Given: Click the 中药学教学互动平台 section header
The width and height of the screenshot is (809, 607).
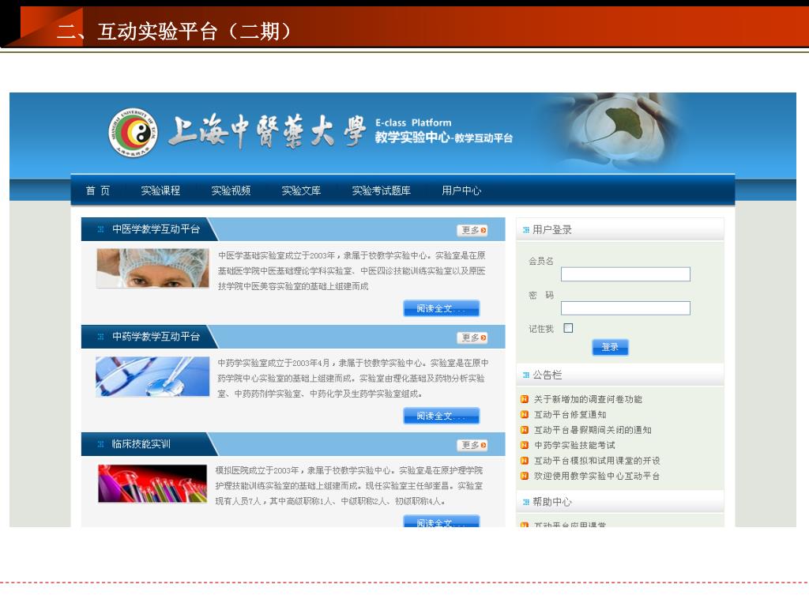Looking at the screenshot, I should click(156, 337).
